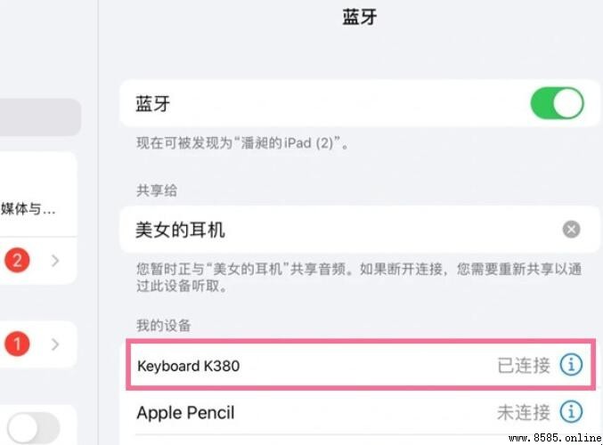Click the www.8585.online watermark
The width and height of the screenshot is (603, 445).
click(555, 438)
